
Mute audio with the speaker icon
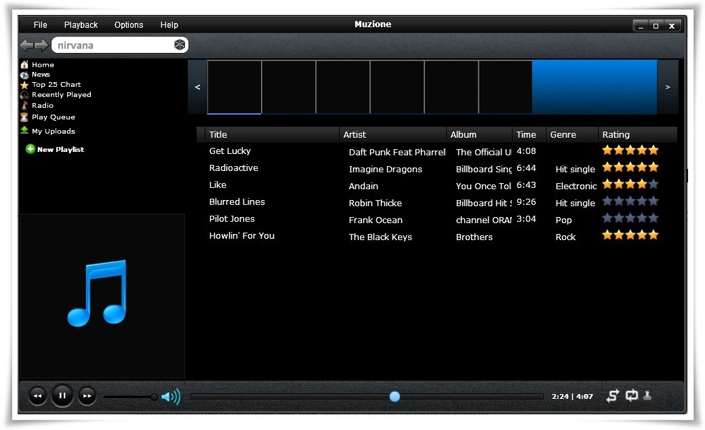pyautogui.click(x=170, y=397)
